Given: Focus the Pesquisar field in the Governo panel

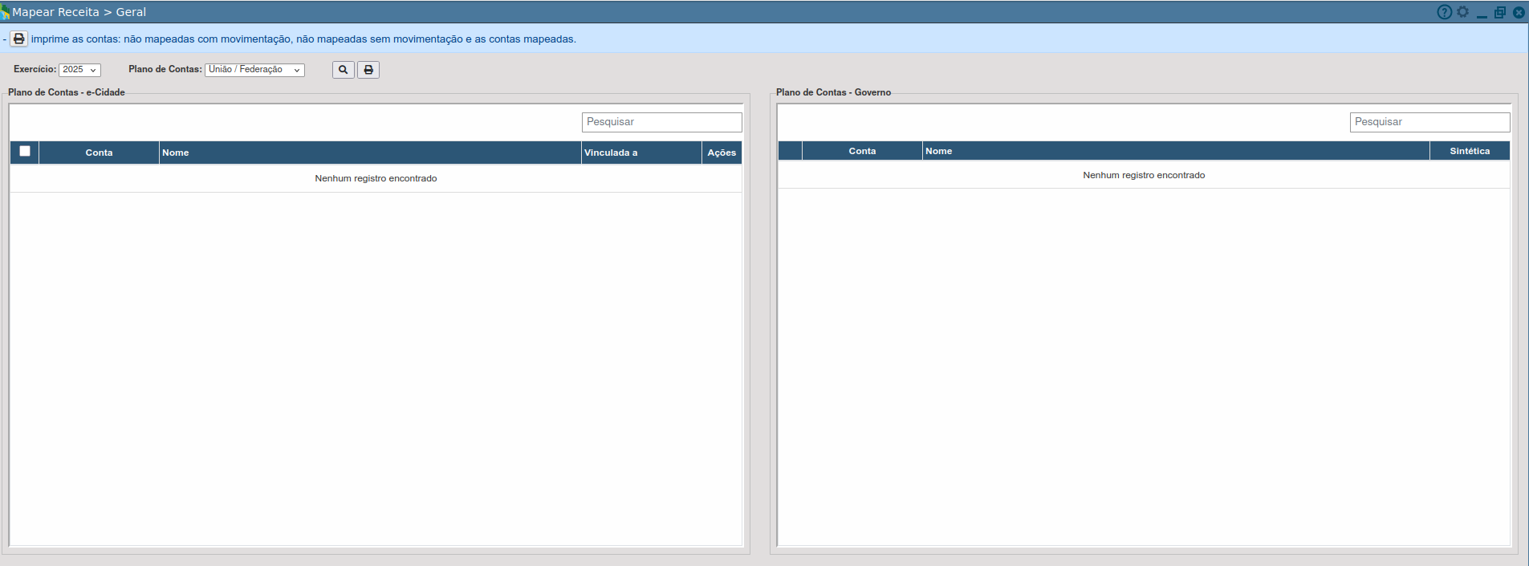Looking at the screenshot, I should point(1429,122).
